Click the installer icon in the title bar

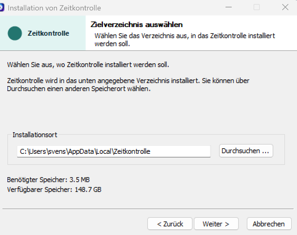click(x=2, y=8)
